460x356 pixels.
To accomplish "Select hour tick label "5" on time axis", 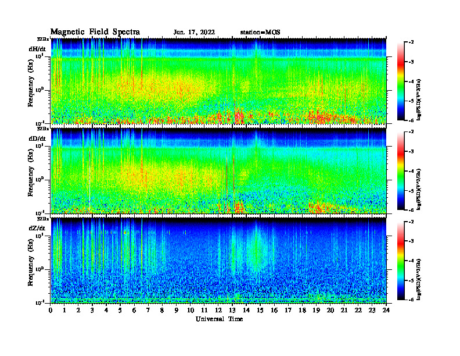I will click(x=120, y=310).
